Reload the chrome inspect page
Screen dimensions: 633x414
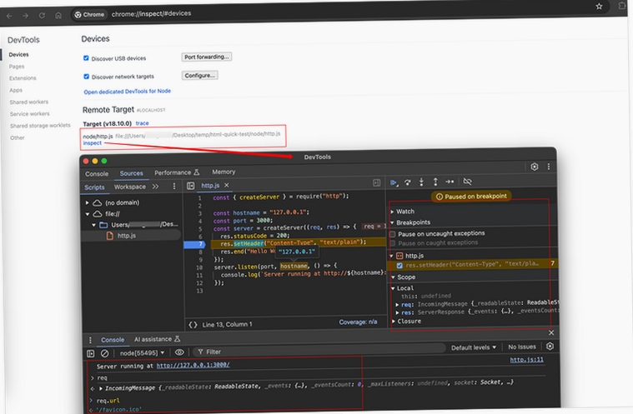tap(42, 15)
